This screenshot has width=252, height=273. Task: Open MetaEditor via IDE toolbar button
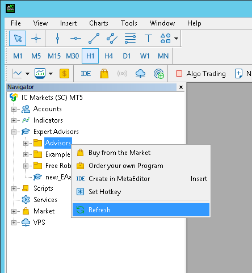(x=86, y=74)
